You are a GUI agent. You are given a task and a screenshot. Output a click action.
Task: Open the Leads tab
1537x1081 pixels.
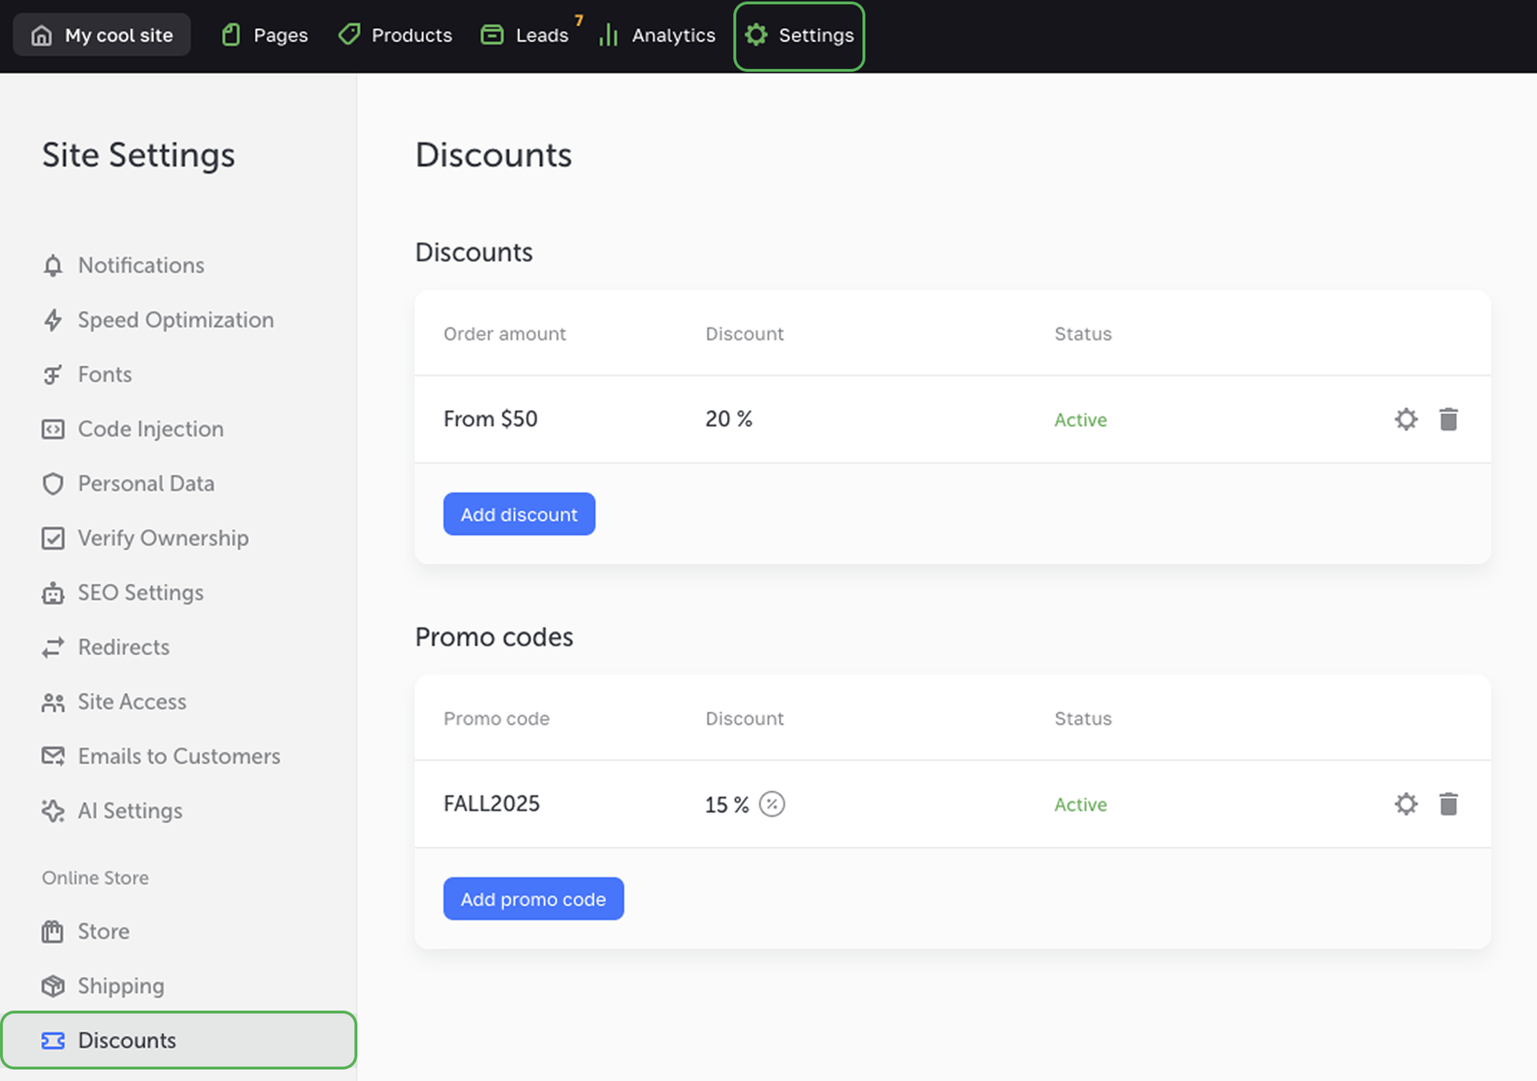click(525, 35)
